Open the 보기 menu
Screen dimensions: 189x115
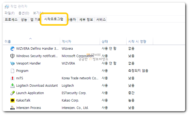tap(38, 13)
